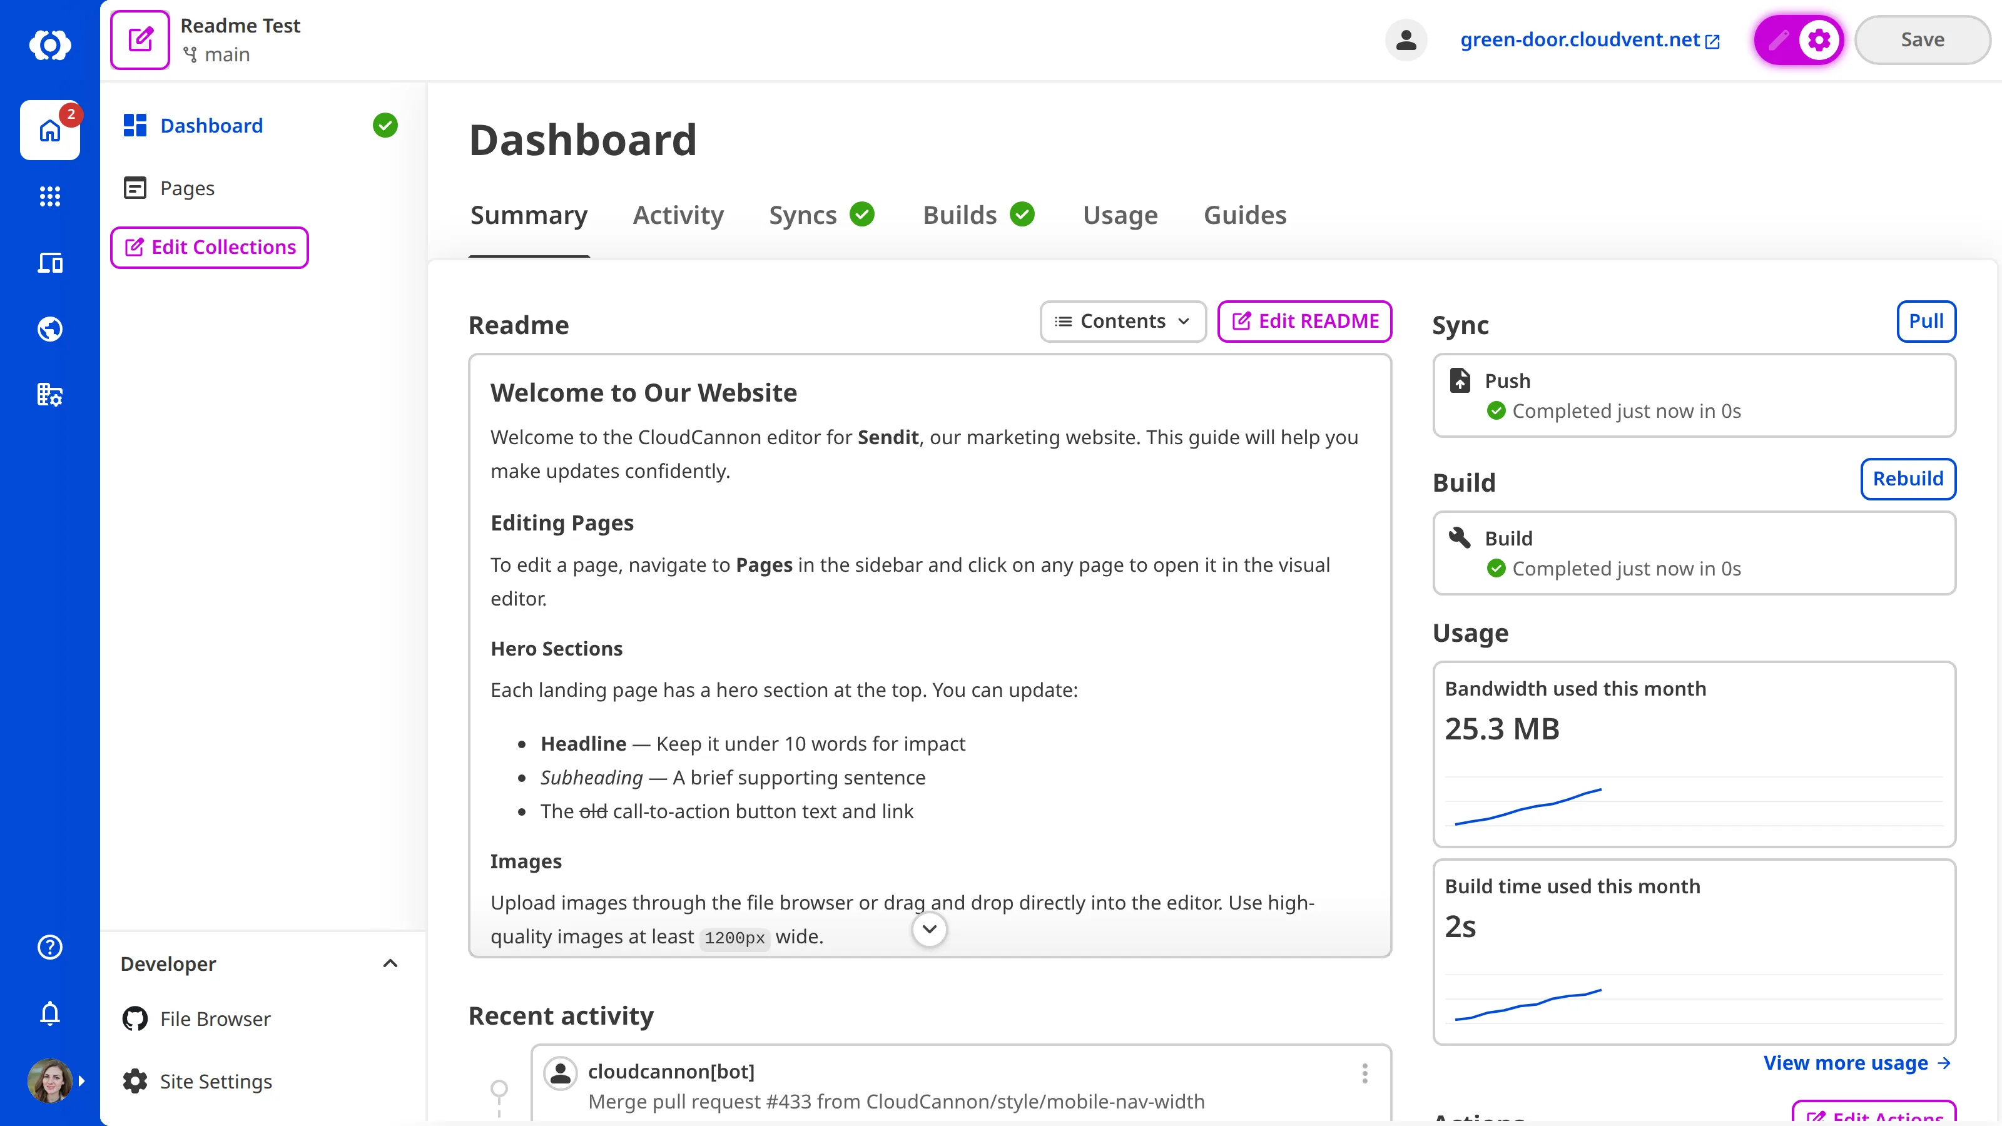Open notifications bell icon
The height and width of the screenshot is (1126, 2002).
tap(50, 1013)
